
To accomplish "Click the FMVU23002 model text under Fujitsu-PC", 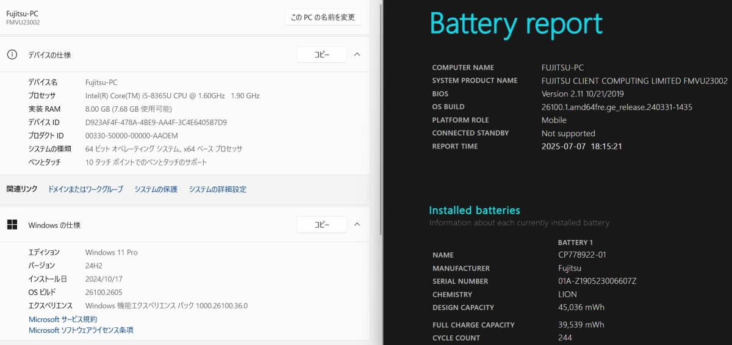I will pos(23,23).
